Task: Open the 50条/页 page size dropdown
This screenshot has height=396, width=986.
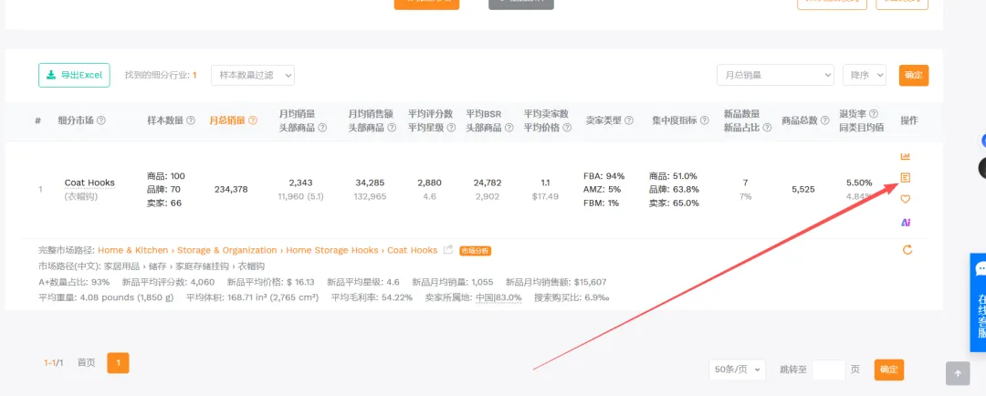Action: (737, 370)
